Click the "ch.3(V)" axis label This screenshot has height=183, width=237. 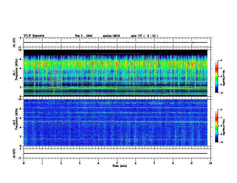pos(14,153)
